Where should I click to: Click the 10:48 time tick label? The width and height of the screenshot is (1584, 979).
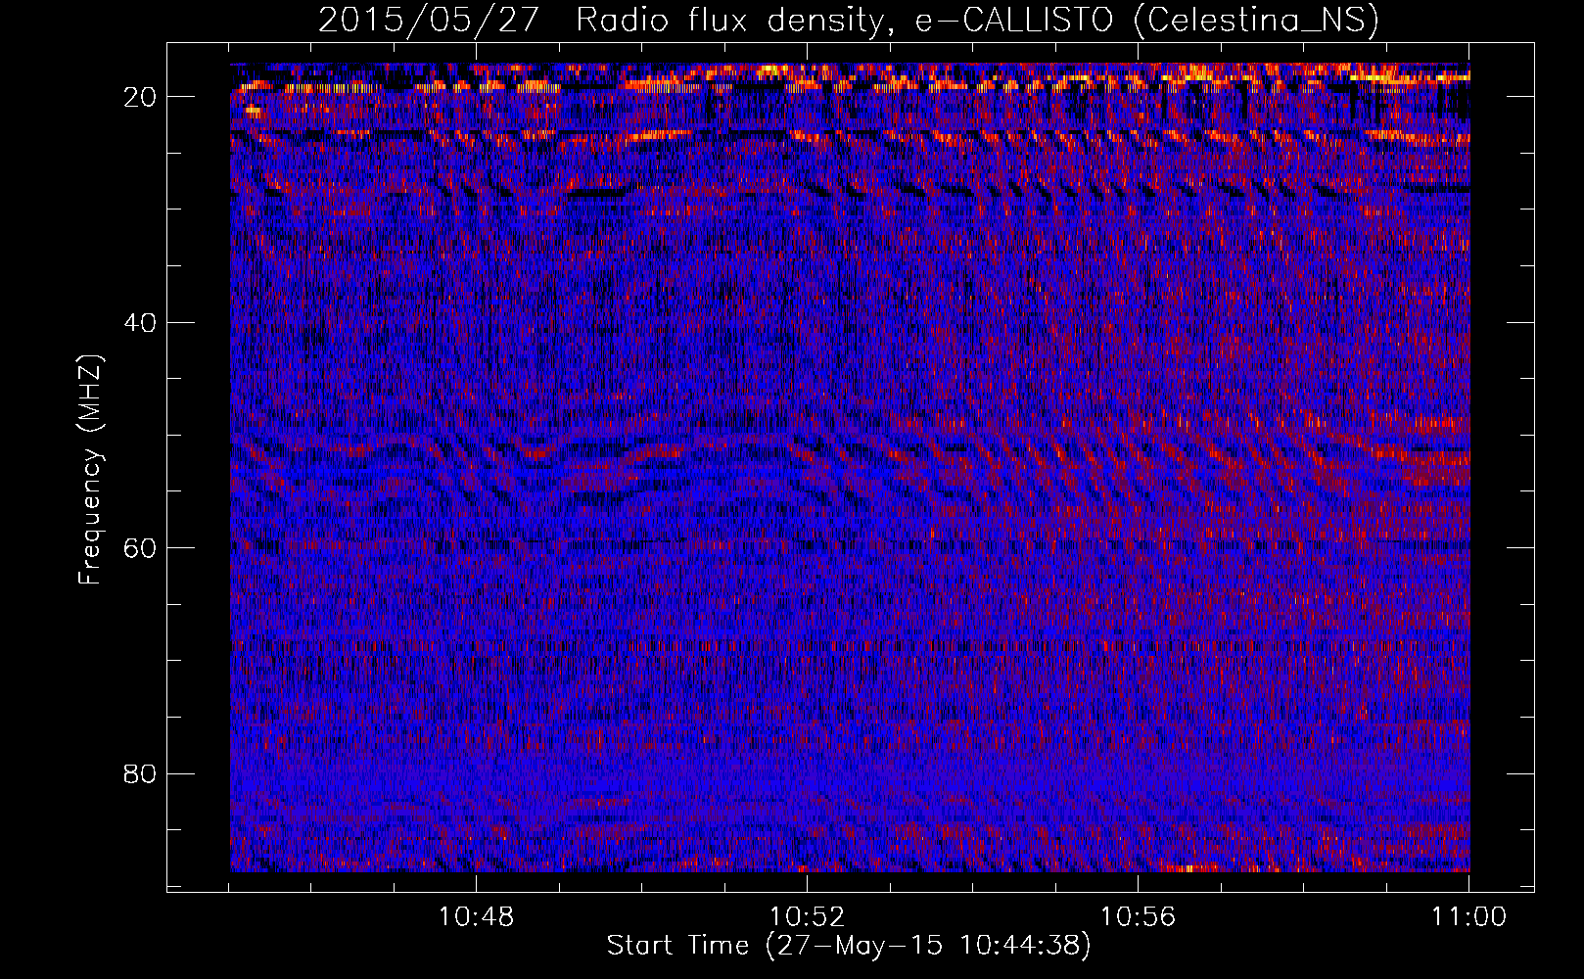tap(476, 917)
